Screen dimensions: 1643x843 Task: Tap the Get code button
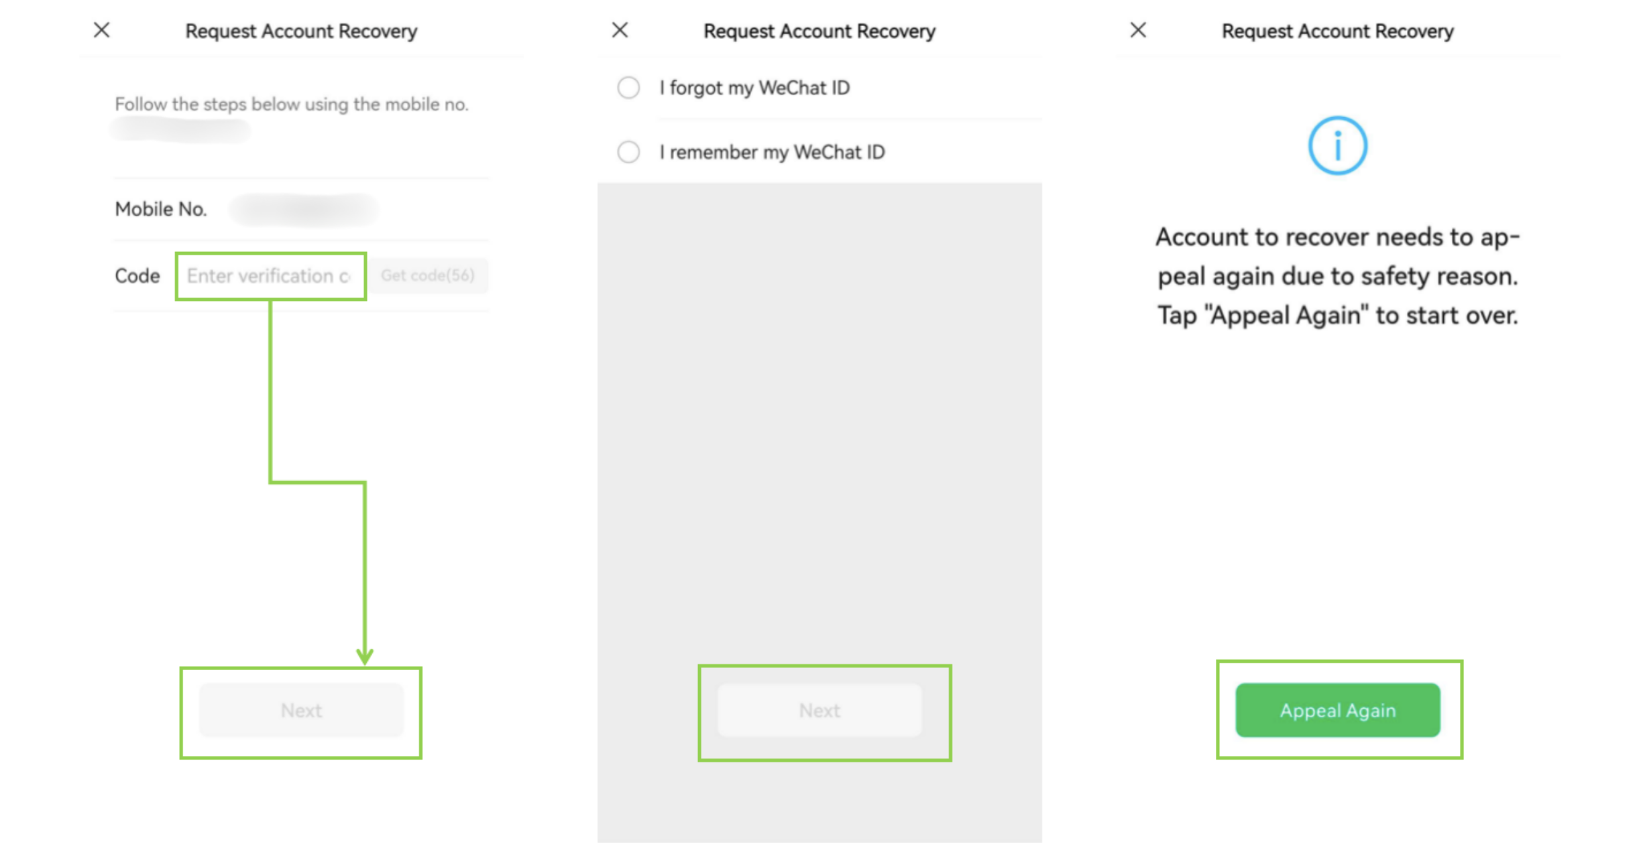(428, 275)
